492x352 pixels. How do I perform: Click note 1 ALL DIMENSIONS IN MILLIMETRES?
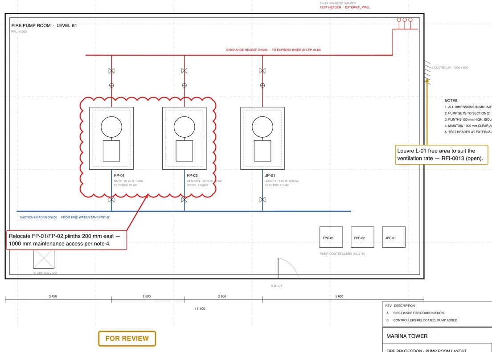pyautogui.click(x=468, y=107)
